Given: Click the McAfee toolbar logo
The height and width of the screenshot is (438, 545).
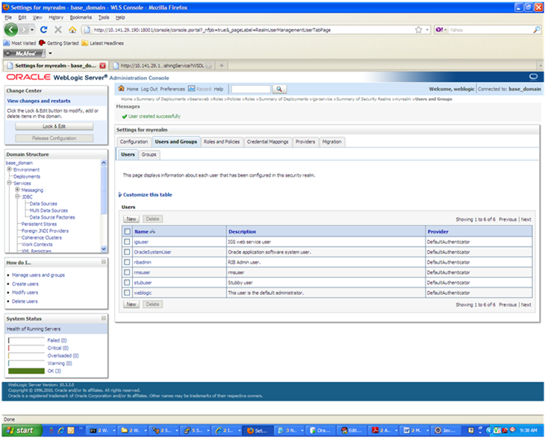Looking at the screenshot, I should [25, 54].
